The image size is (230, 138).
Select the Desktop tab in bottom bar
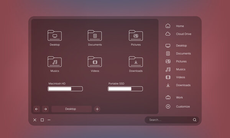(x=72, y=109)
